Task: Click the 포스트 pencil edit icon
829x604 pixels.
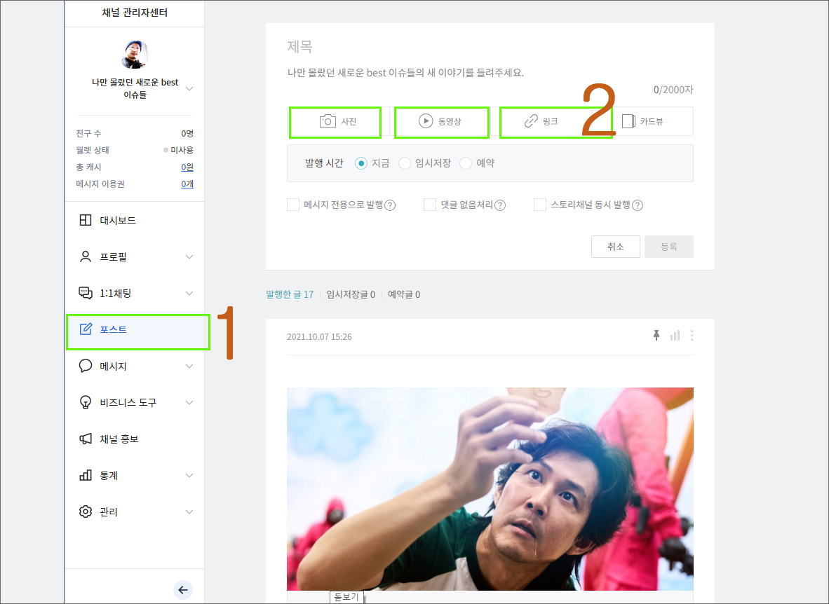Action: [x=85, y=329]
